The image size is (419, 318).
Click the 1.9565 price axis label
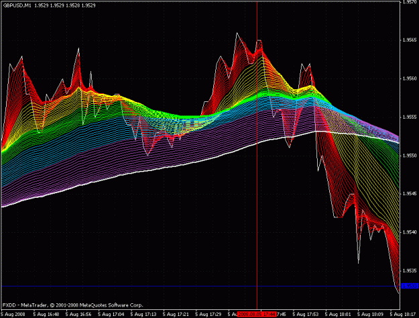point(410,40)
